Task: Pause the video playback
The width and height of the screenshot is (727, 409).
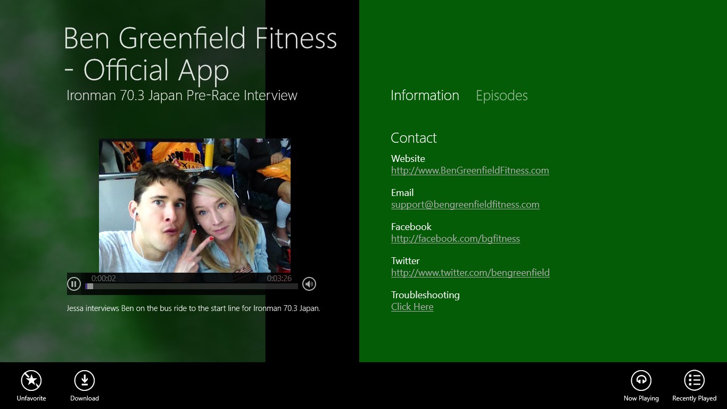Action: [74, 284]
